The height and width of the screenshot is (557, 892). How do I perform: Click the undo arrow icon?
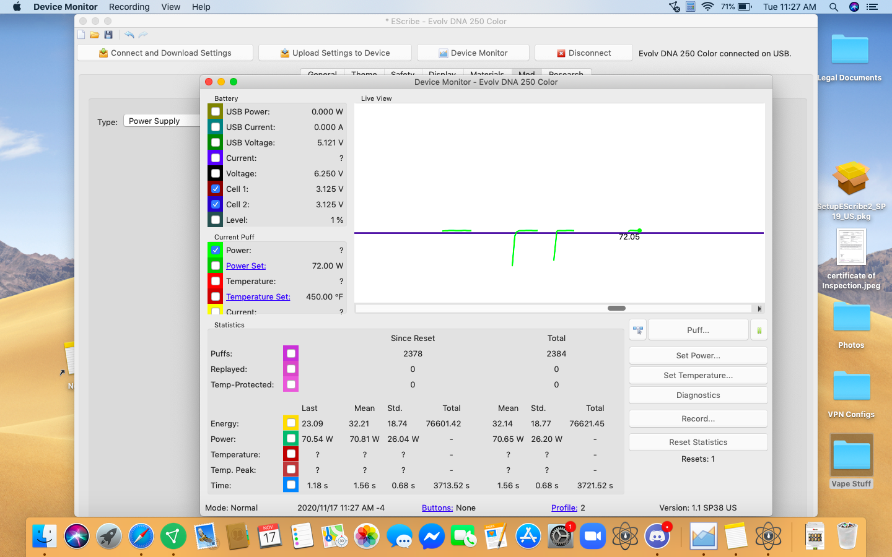coord(129,35)
